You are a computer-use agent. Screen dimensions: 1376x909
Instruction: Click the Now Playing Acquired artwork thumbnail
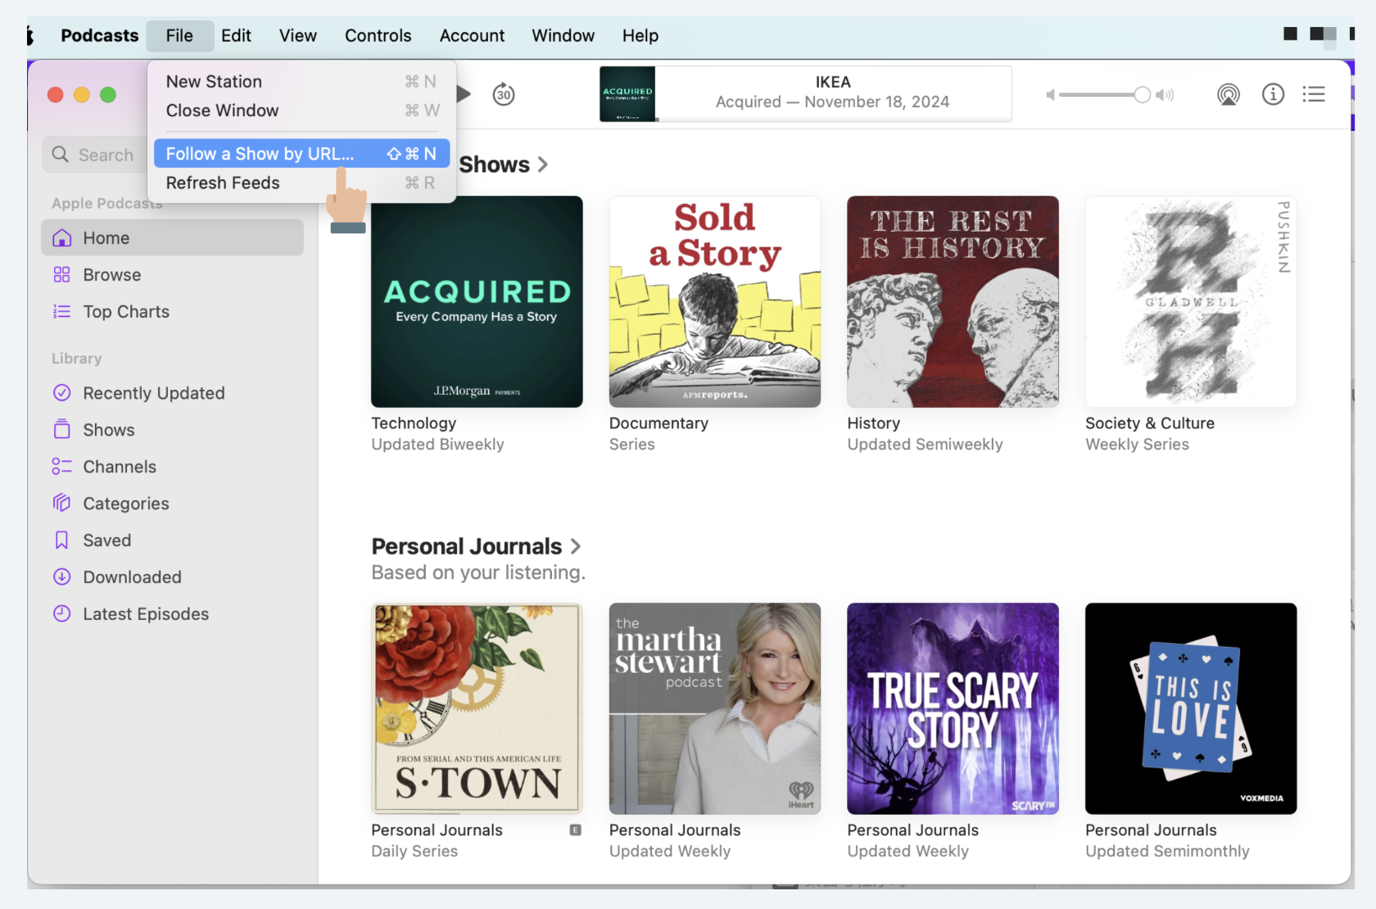[x=627, y=94]
